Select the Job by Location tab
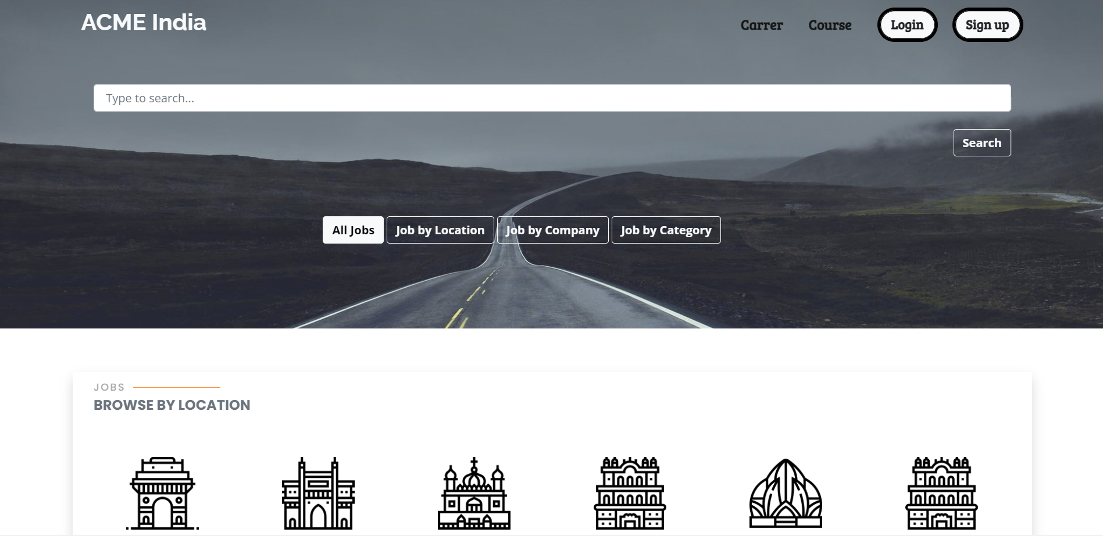Viewport: 1103px width, 536px height. point(440,230)
